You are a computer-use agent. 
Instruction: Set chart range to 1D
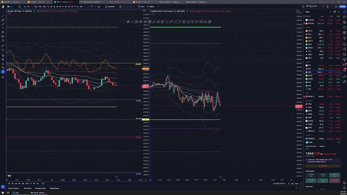click(9, 184)
